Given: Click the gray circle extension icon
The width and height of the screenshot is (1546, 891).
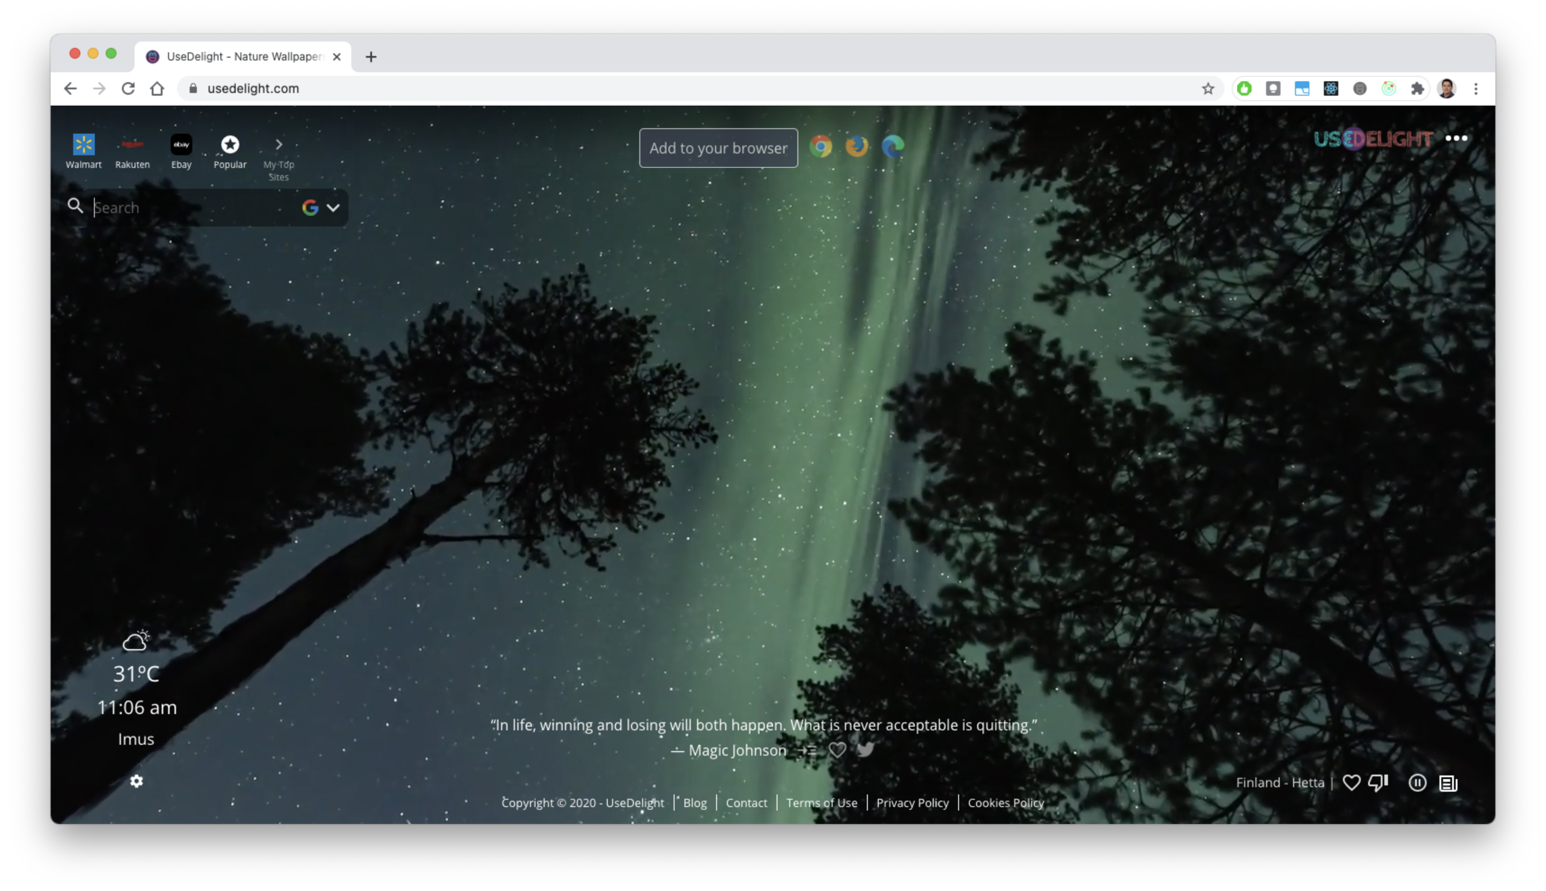Looking at the screenshot, I should (1360, 89).
